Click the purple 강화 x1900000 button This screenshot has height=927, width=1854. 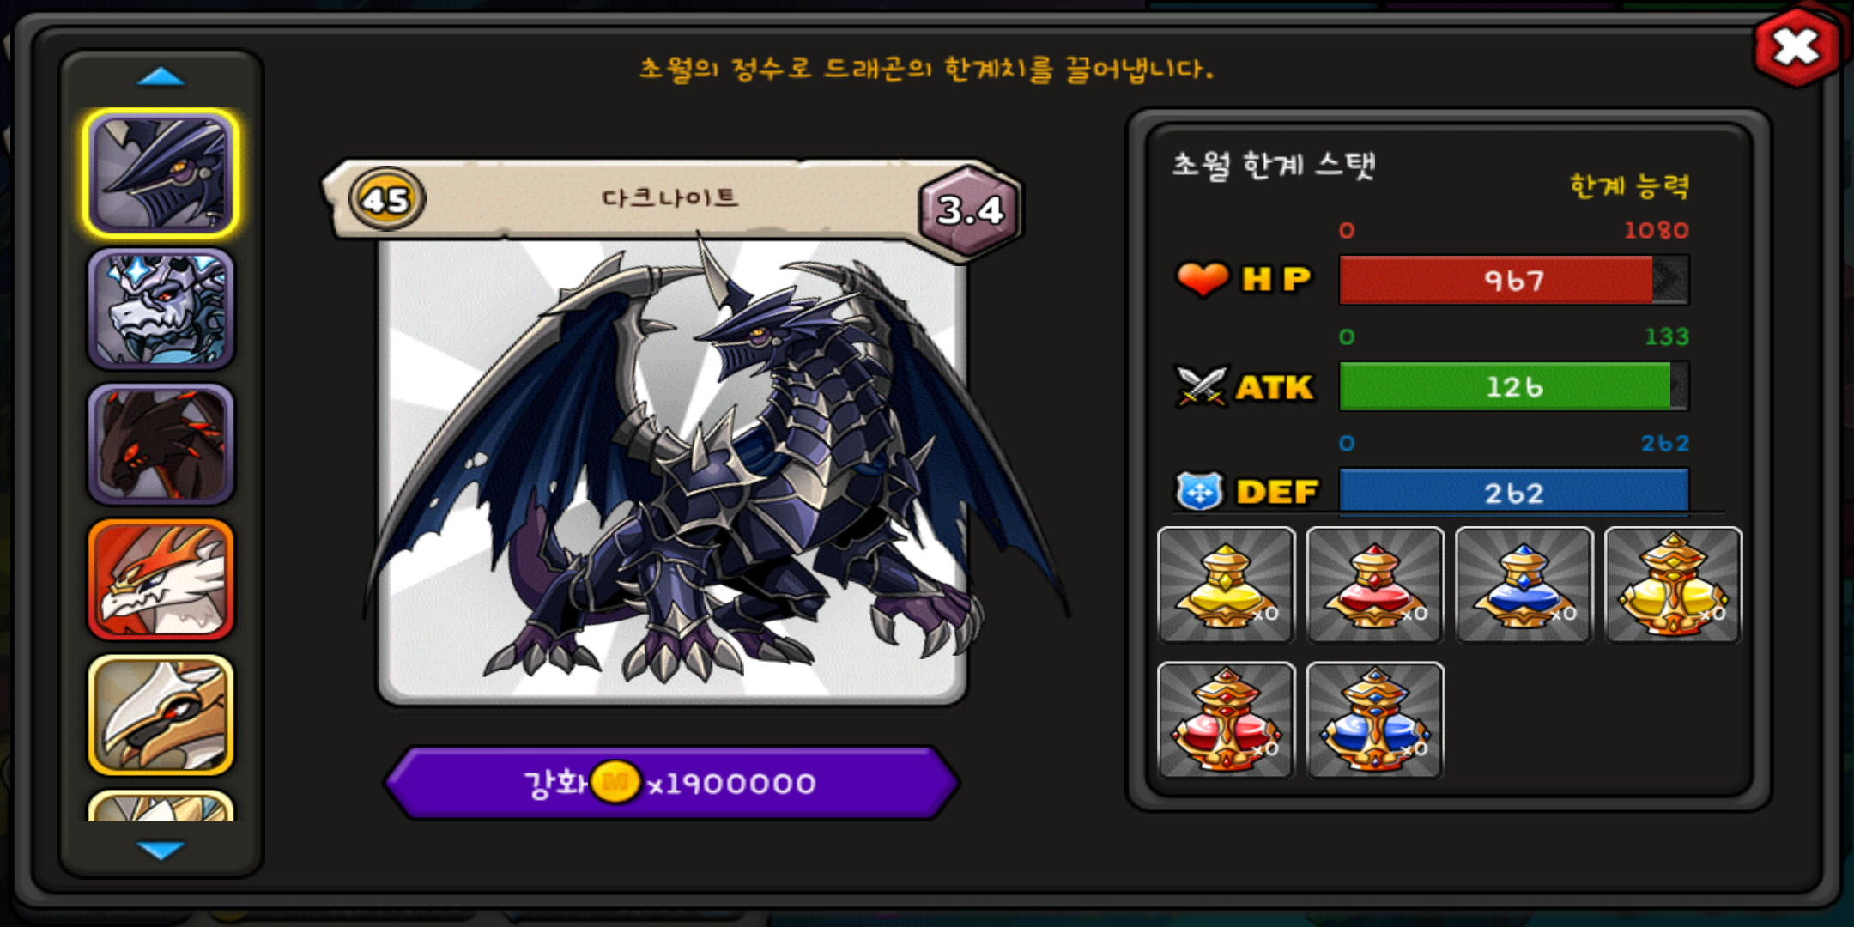click(672, 783)
